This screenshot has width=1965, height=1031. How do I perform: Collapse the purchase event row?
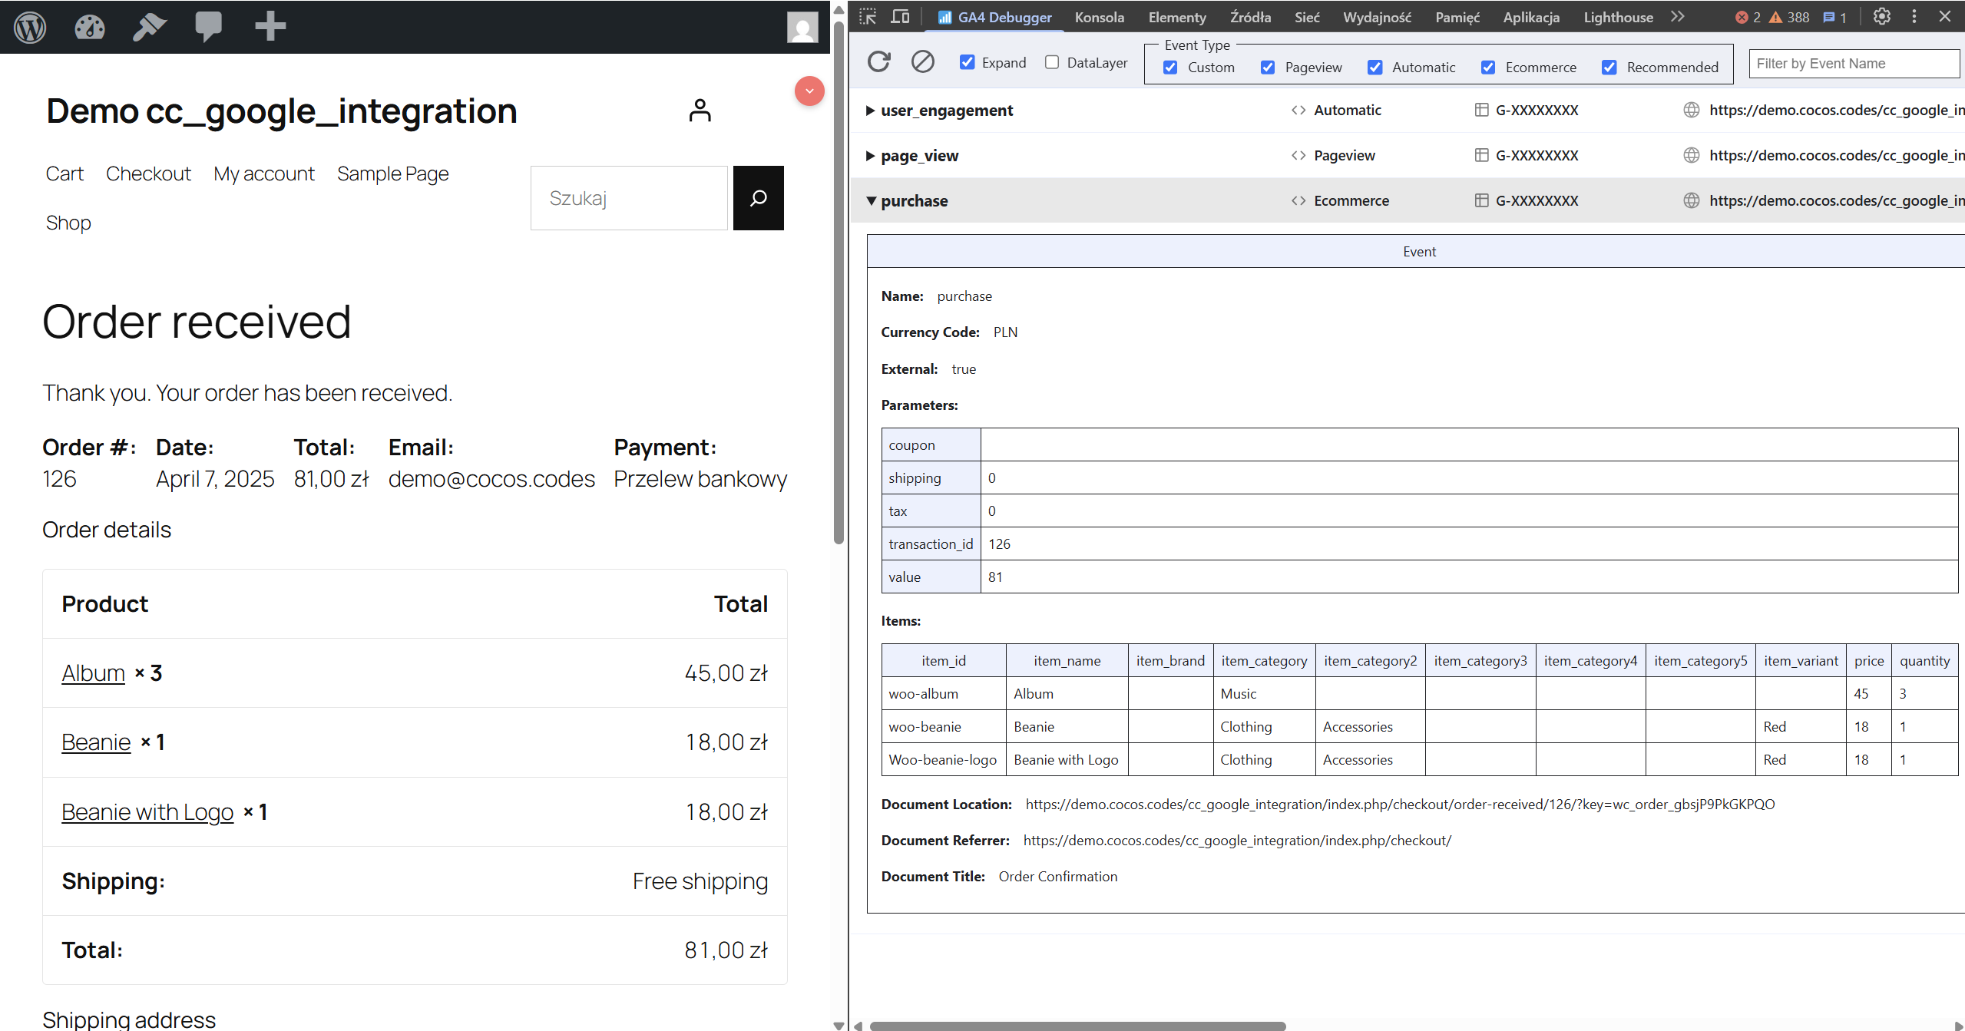point(871,201)
